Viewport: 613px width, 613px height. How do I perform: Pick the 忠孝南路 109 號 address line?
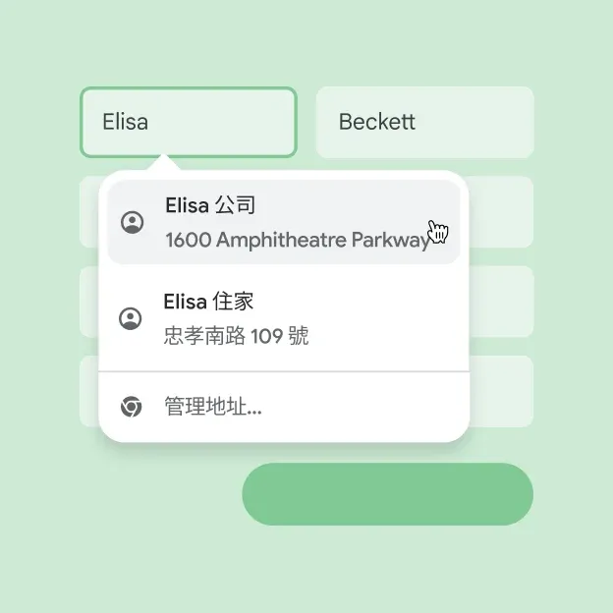(x=236, y=336)
